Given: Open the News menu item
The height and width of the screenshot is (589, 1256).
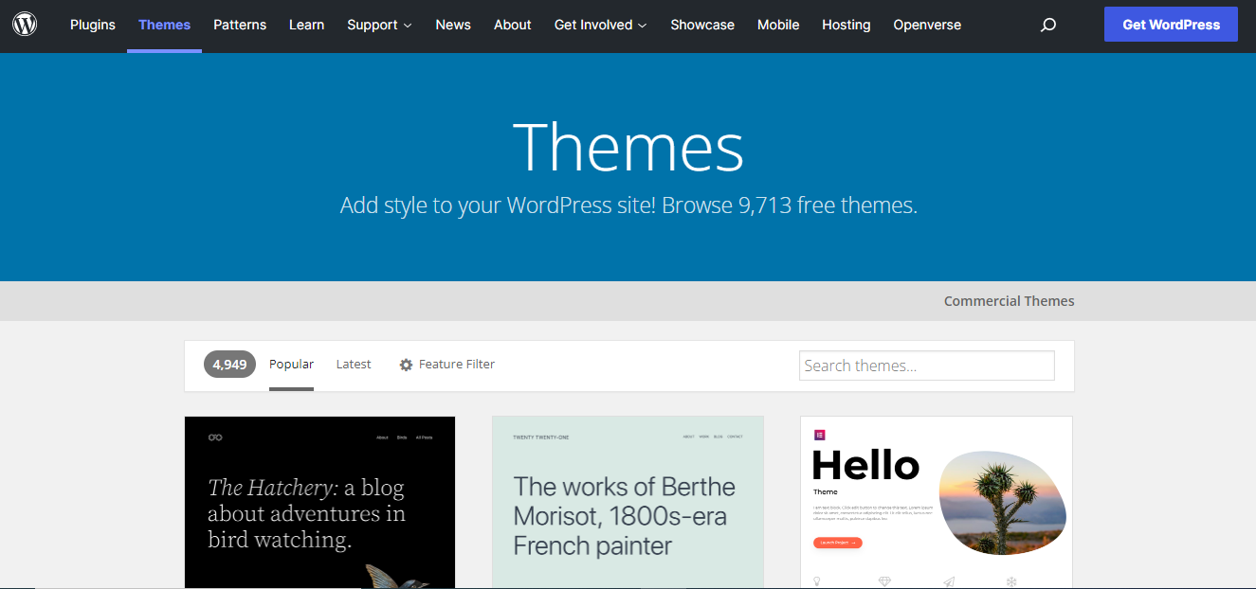Looking at the screenshot, I should click(453, 25).
